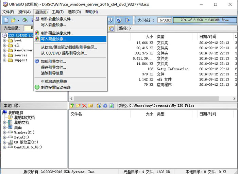This screenshot has height=174, width=238.
Task: Click the disc icon left of upper 路径
Action: (112, 28)
